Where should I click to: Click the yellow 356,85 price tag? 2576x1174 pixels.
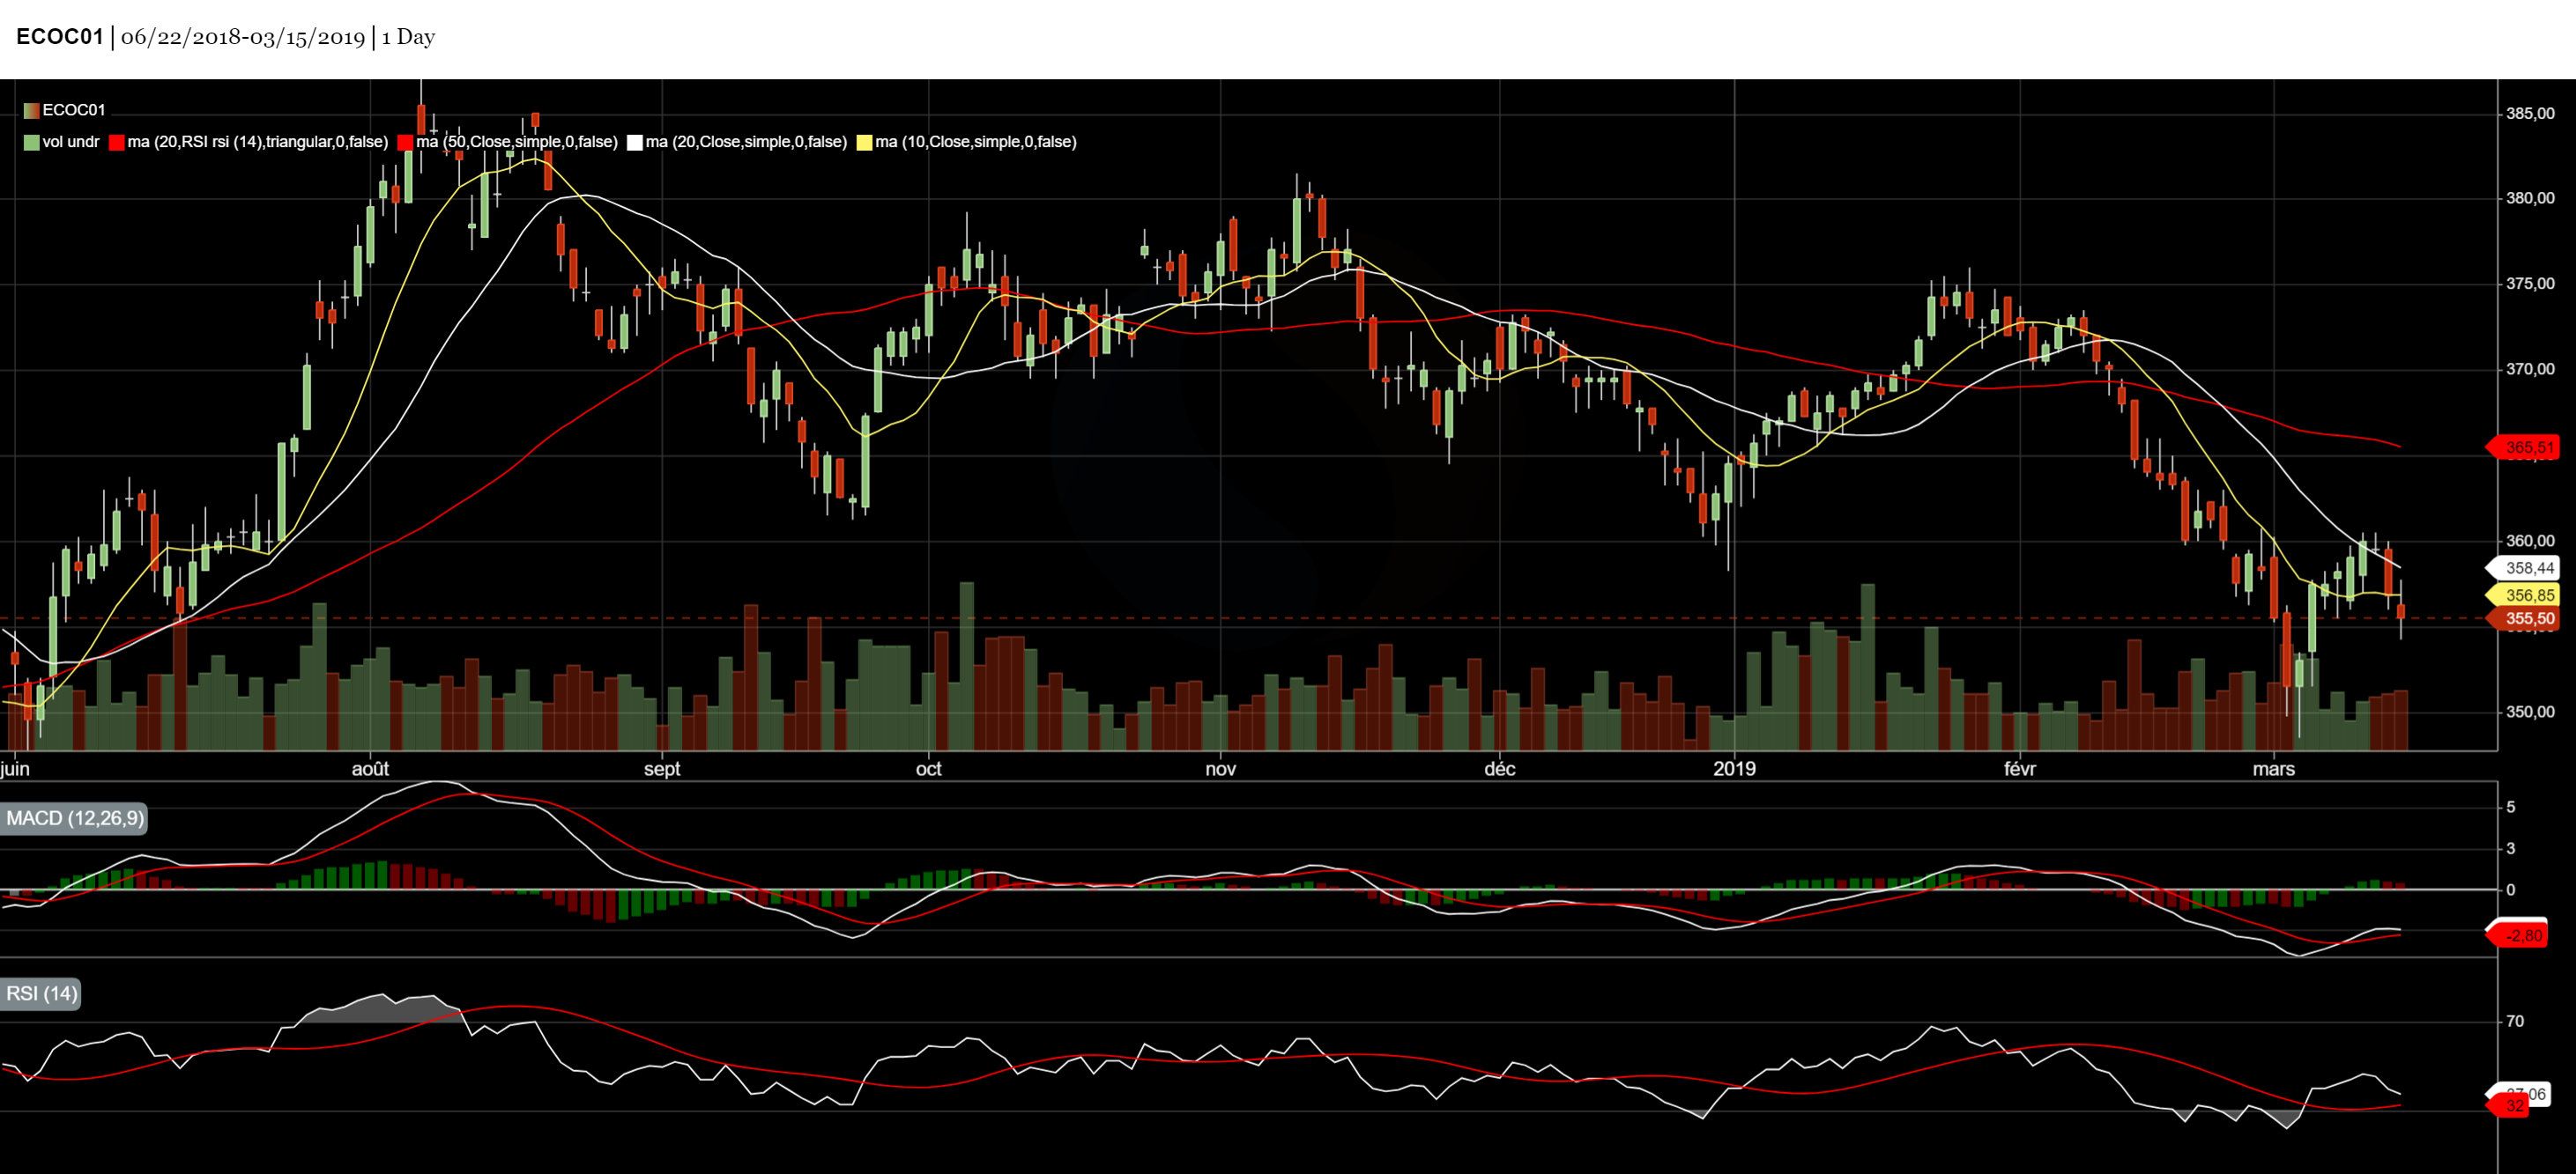pyautogui.click(x=2523, y=595)
